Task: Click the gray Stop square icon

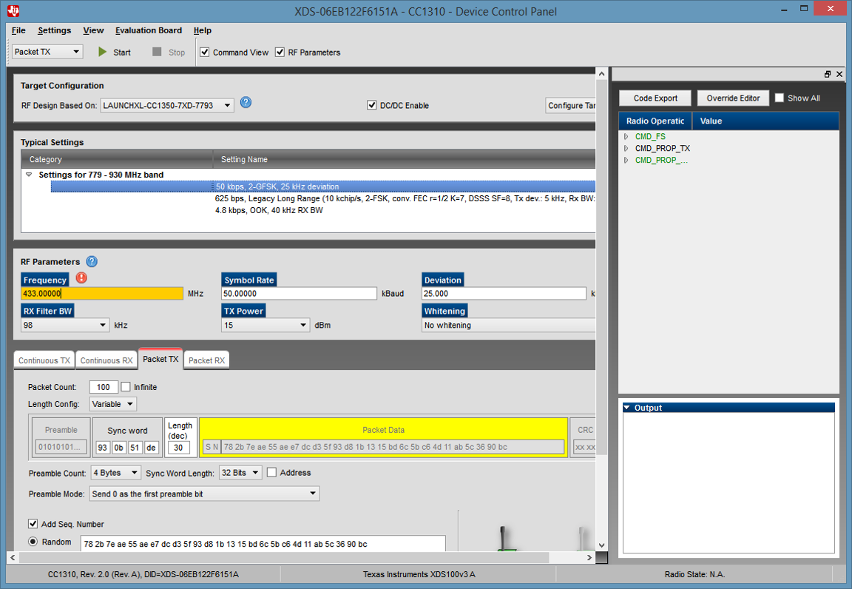Action: pos(157,52)
